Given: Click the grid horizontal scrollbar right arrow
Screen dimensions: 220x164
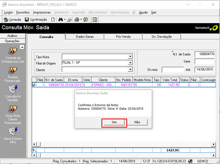Looking at the screenshot, I should coord(213,144).
